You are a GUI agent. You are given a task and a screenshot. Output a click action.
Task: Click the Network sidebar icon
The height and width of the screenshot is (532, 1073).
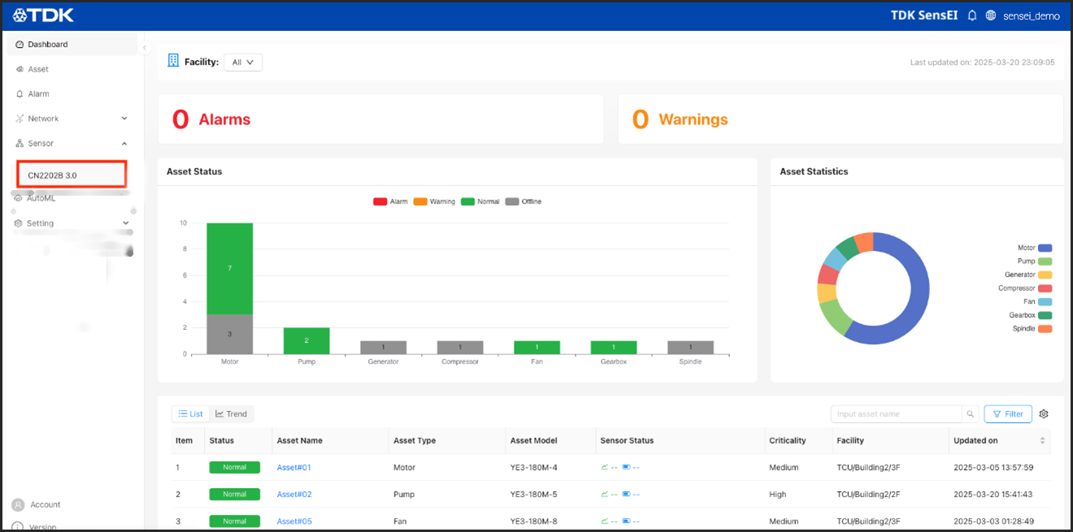click(x=20, y=119)
